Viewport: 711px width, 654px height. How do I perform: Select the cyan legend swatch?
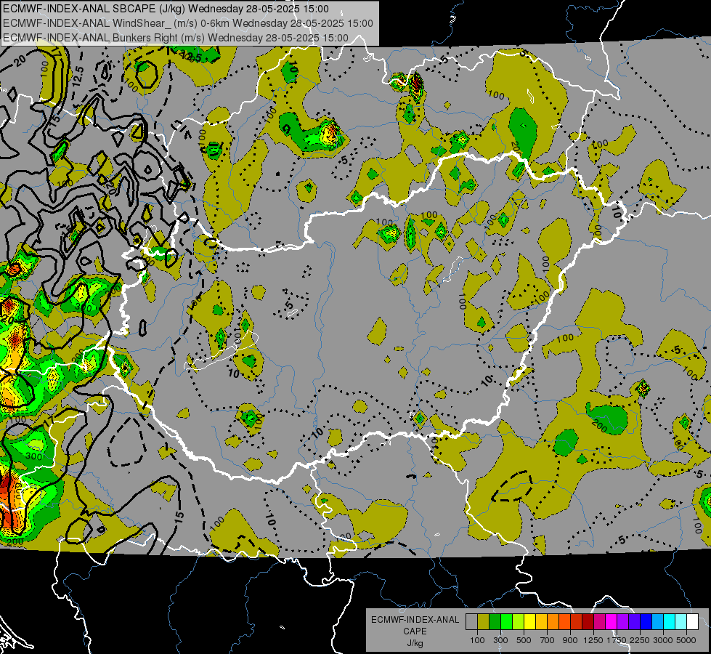click(x=670, y=621)
